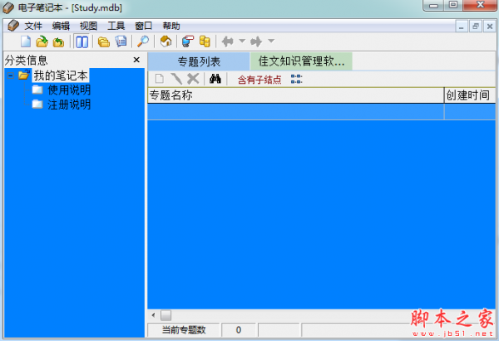
Task: Click the yellow database copy icon
Action: [x=205, y=41]
